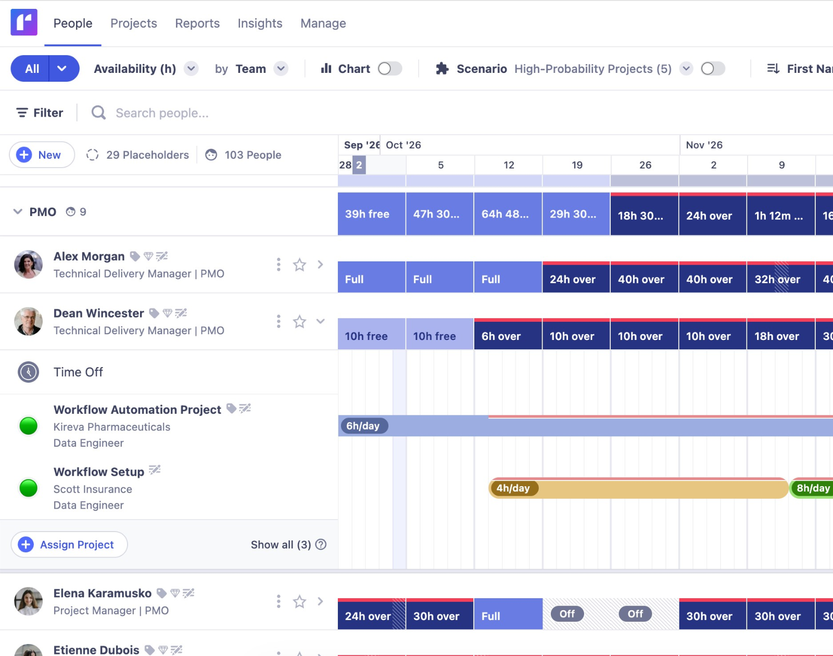
Task: Expand Elena Karamusko's row
Action: 320,601
